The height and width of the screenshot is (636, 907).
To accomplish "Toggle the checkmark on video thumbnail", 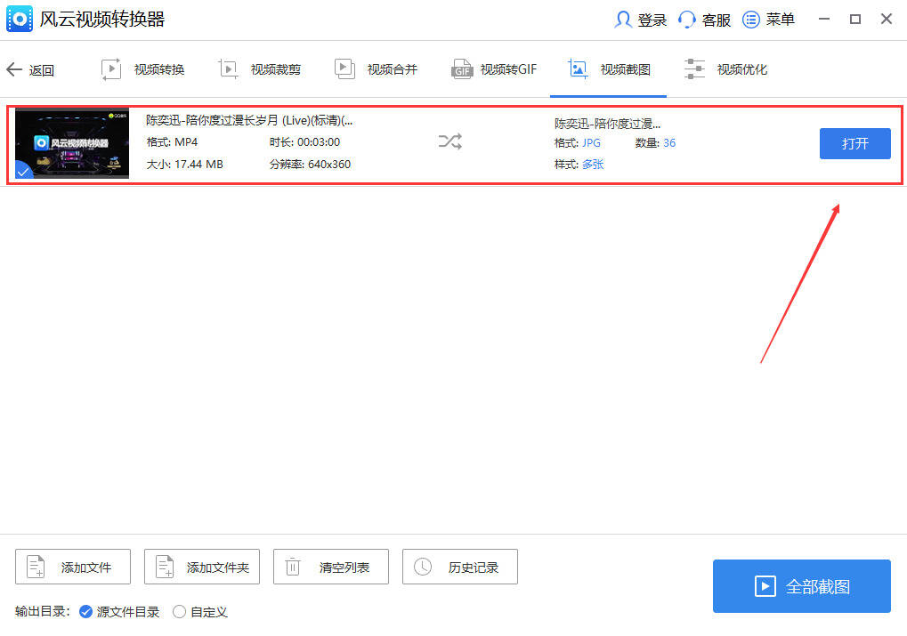I will pyautogui.click(x=23, y=171).
